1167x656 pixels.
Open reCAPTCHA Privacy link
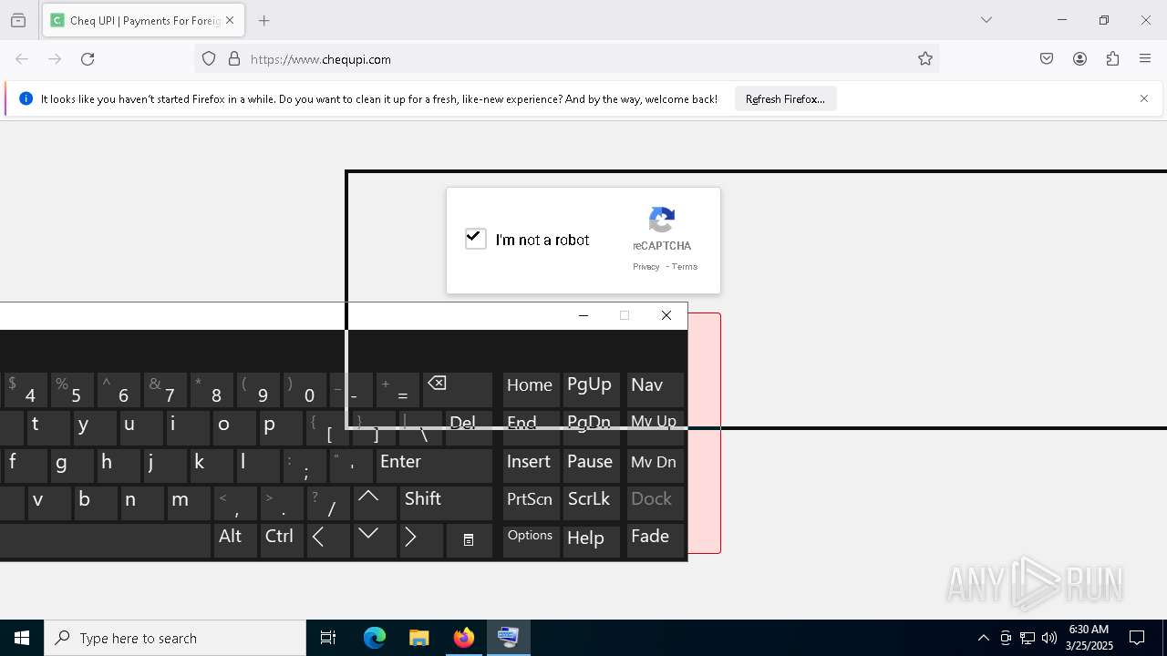(645, 267)
